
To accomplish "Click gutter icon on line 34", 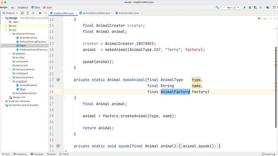I will (58, 146).
